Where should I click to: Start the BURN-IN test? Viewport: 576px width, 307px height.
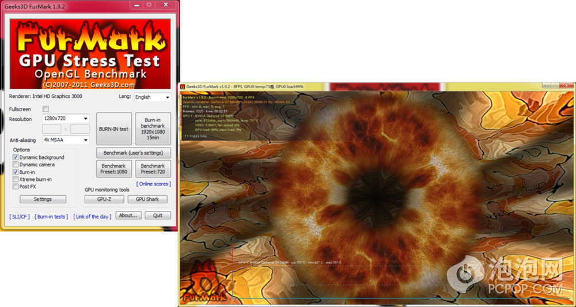click(114, 129)
